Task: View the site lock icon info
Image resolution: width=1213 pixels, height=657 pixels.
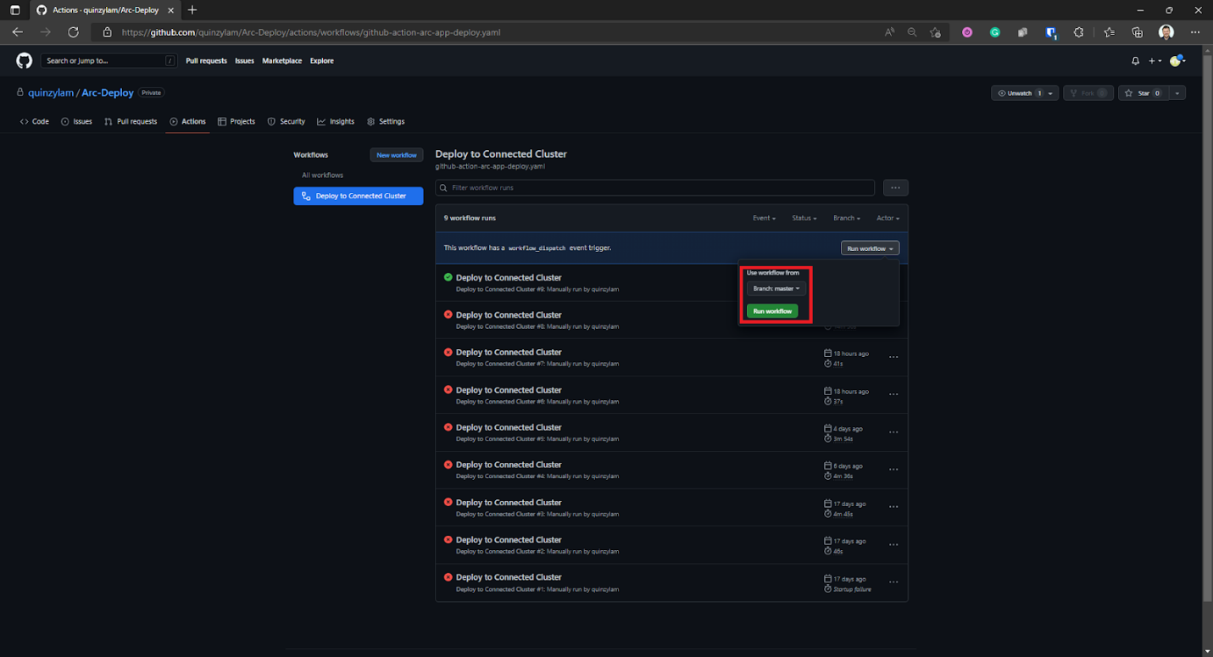Action: coord(107,32)
